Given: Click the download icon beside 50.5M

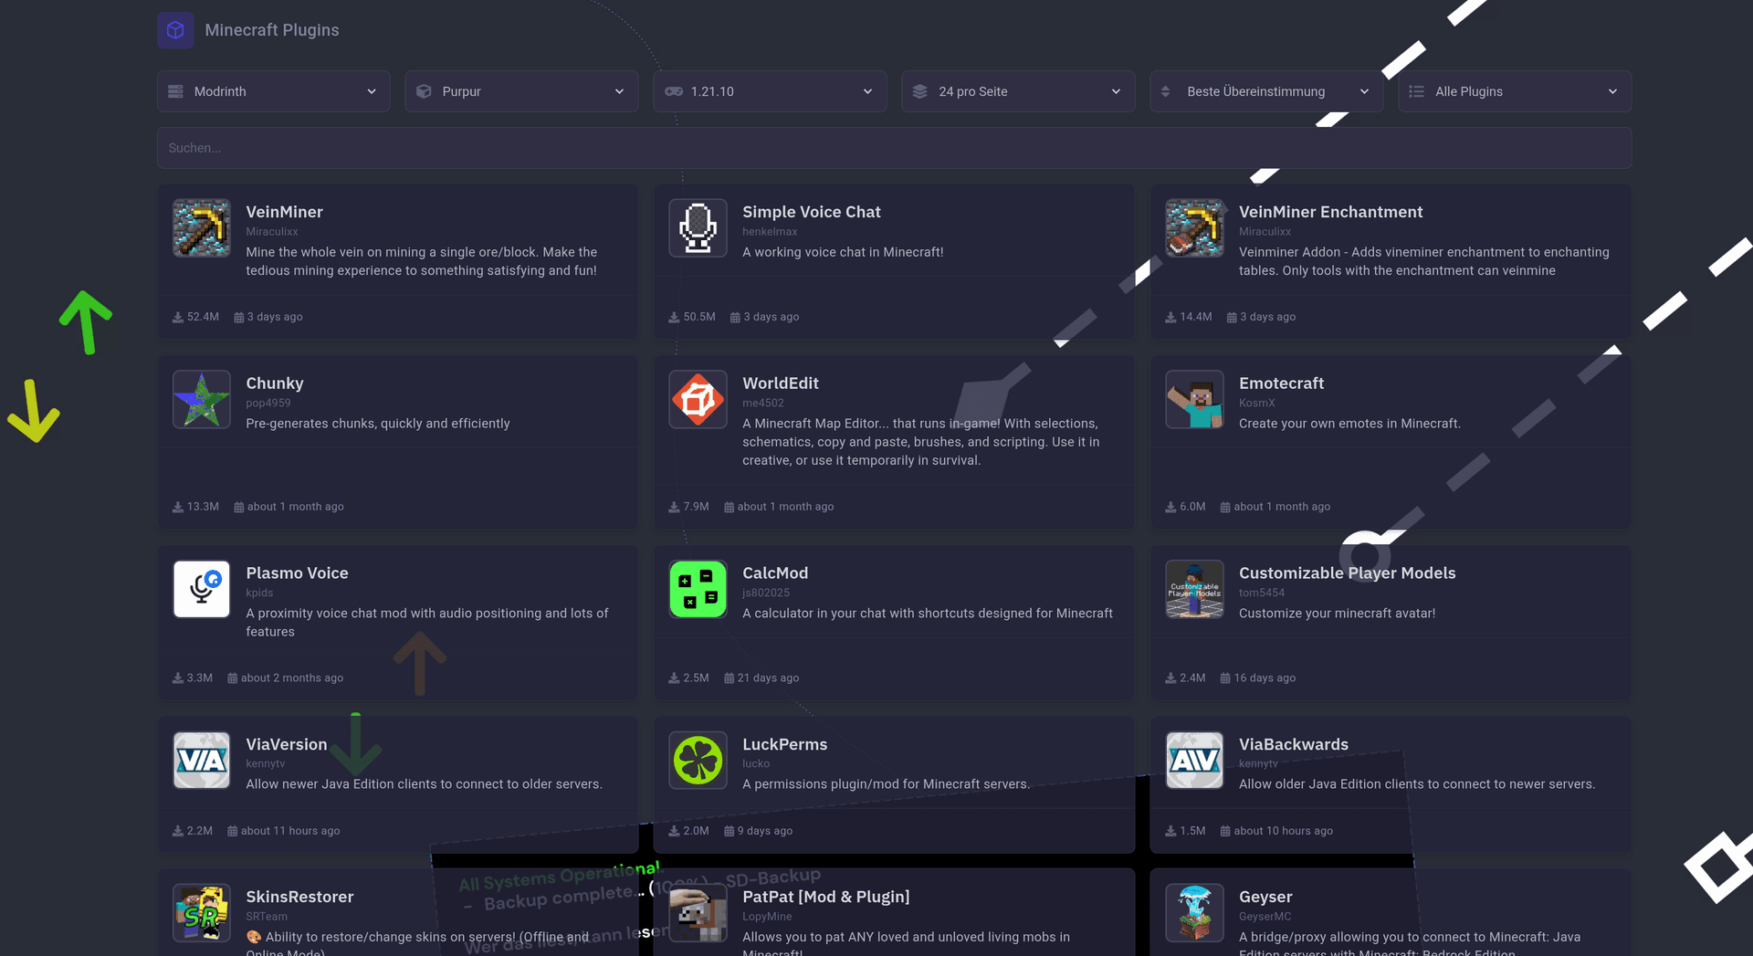Looking at the screenshot, I should pos(674,318).
